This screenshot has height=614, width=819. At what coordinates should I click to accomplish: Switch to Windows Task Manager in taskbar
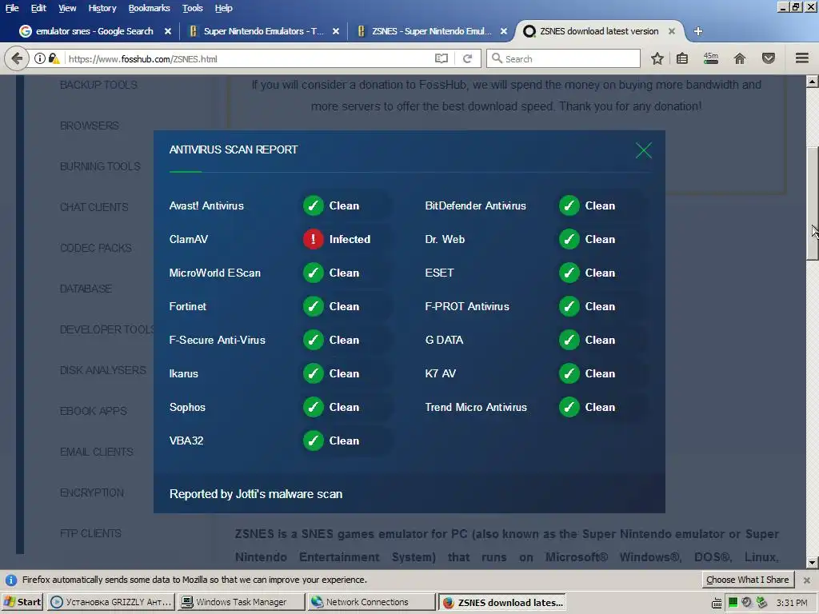(x=241, y=602)
